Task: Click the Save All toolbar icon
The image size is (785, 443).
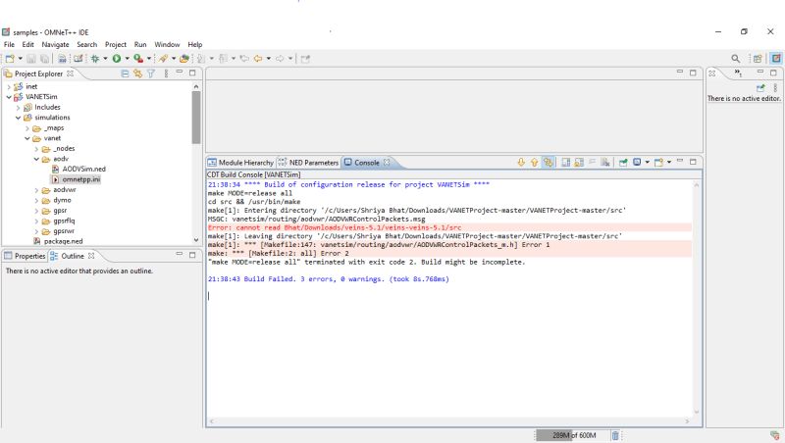Action: (x=44, y=59)
